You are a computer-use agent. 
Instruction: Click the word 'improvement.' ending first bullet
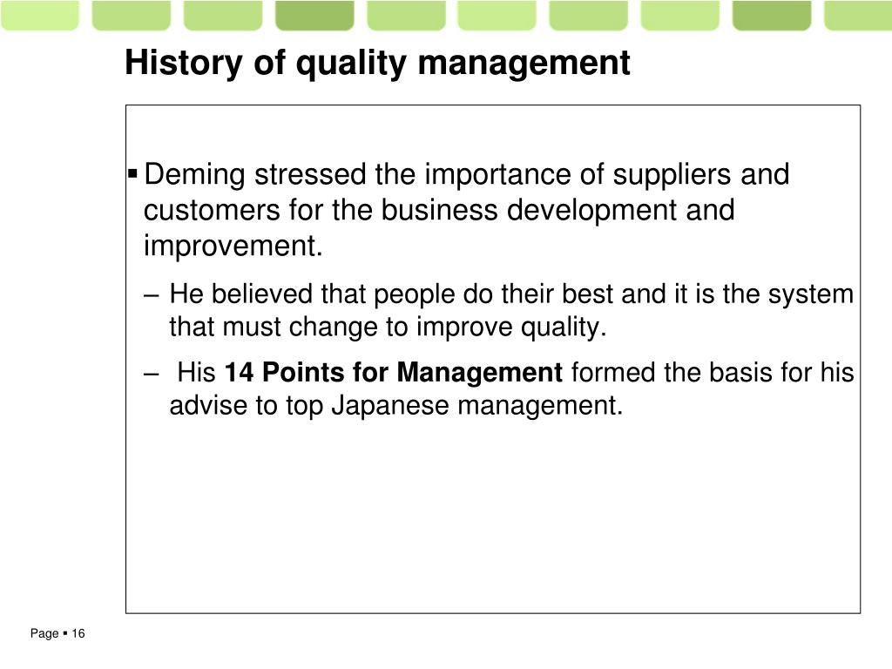[233, 246]
